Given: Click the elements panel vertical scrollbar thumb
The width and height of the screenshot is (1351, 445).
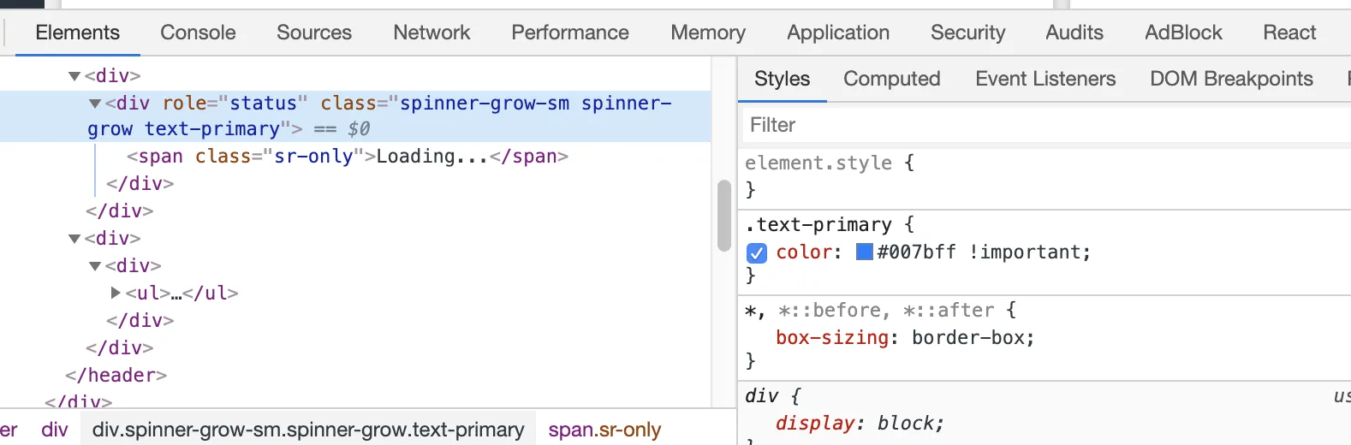Looking at the screenshot, I should pyautogui.click(x=724, y=216).
